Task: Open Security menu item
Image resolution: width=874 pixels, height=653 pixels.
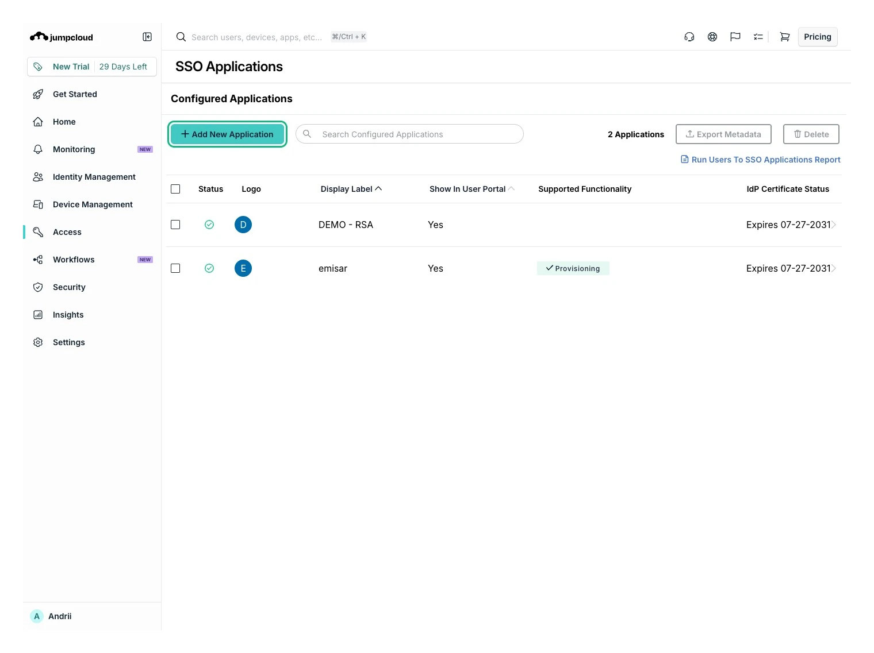Action: (69, 287)
